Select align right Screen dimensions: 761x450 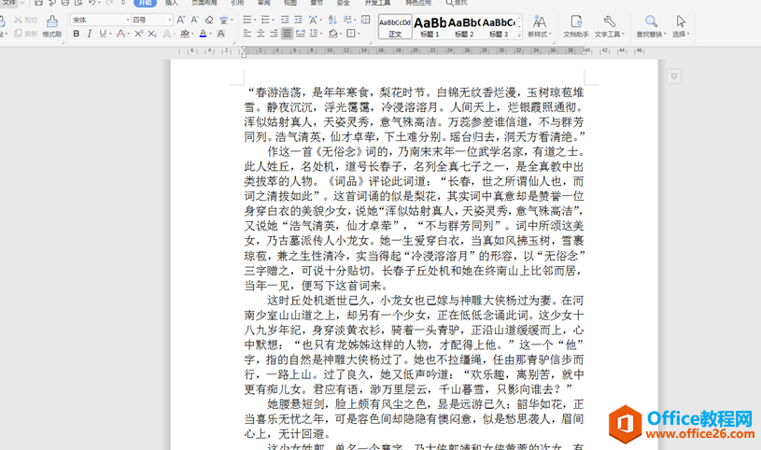point(274,34)
